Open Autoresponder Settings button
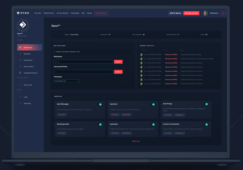243x170 pixels. [x=62, y=133]
